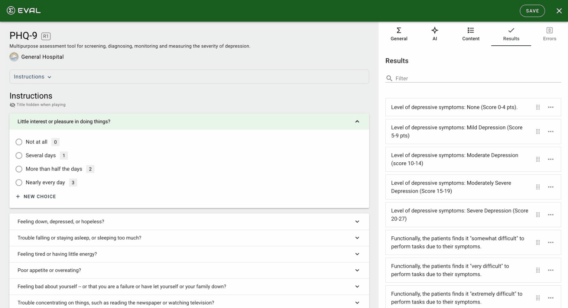The height and width of the screenshot is (308, 568).
Task: Grab drag handle of Moderate Depression result
Action: pos(538,159)
